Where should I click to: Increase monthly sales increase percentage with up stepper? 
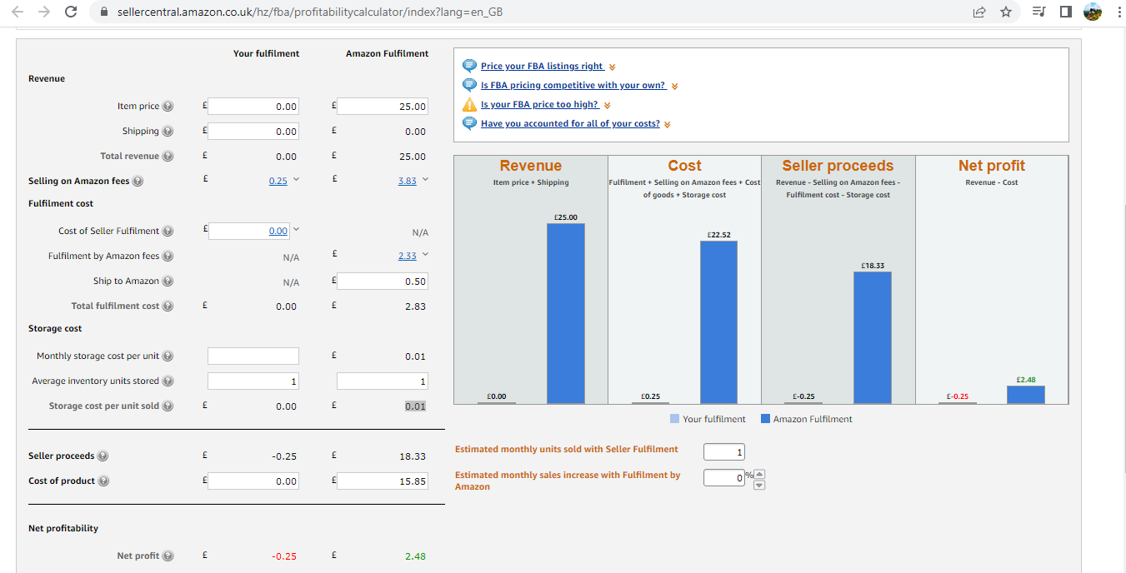click(758, 474)
